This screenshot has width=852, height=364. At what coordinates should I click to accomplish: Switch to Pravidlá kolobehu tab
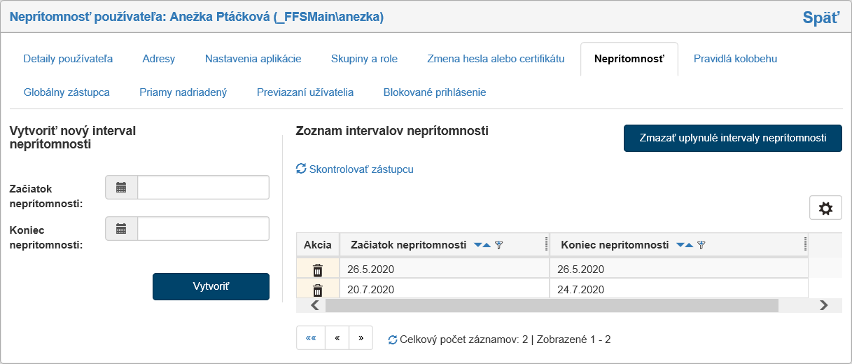735,59
